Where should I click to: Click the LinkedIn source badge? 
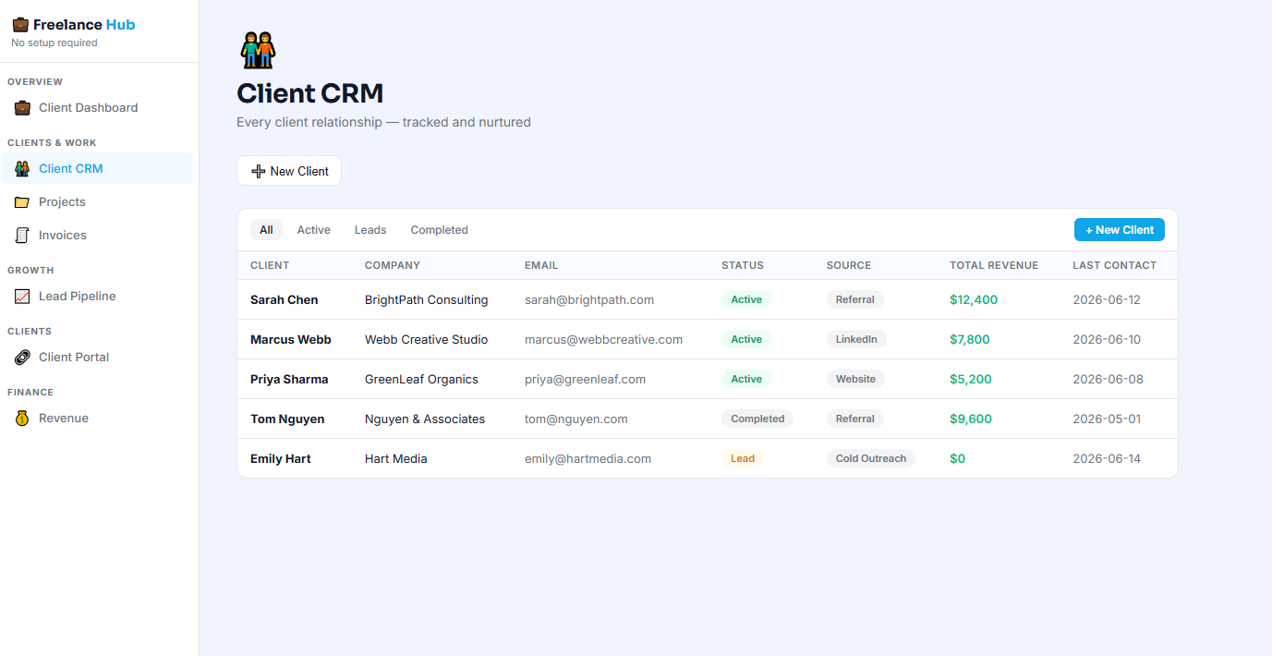(x=856, y=339)
